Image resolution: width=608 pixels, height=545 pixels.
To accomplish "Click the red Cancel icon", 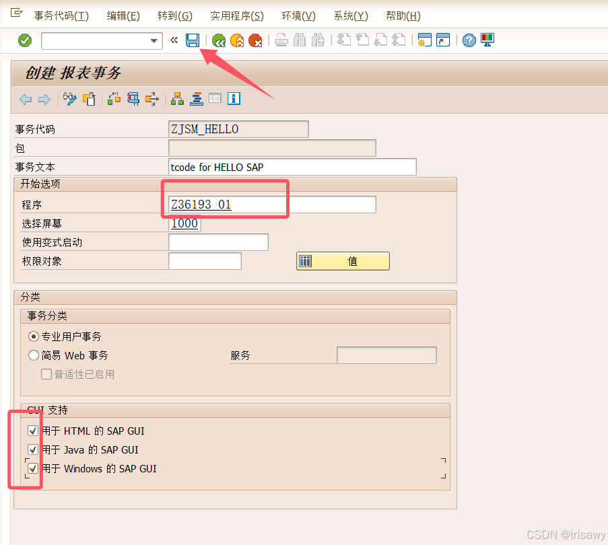I will click(x=256, y=40).
